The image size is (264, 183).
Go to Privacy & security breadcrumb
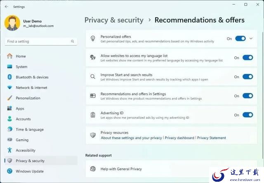[114, 20]
